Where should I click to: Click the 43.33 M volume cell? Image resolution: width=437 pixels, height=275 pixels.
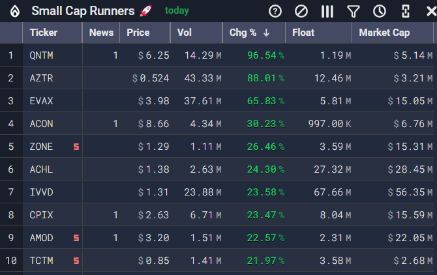(x=203, y=78)
